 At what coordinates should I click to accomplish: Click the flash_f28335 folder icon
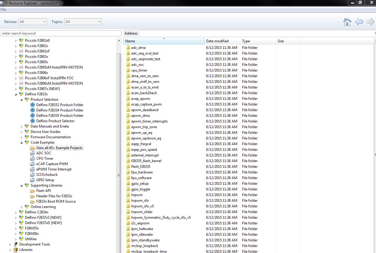pos(128,167)
